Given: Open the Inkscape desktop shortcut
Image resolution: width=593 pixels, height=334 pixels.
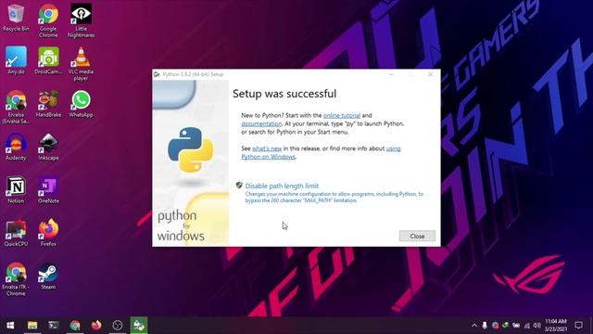Looking at the screenshot, I should pyautogui.click(x=48, y=147).
